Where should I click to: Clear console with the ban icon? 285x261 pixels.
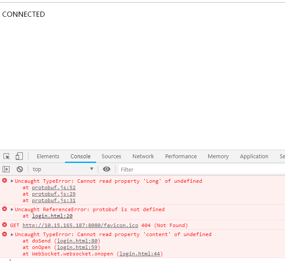point(20,169)
